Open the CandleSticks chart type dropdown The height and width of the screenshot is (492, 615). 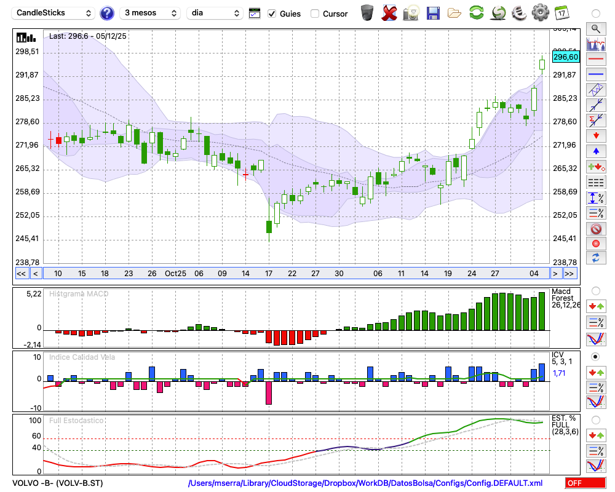[54, 13]
